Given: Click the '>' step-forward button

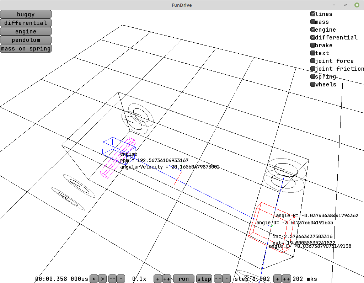Looking at the screenshot, I should (x=102, y=279).
